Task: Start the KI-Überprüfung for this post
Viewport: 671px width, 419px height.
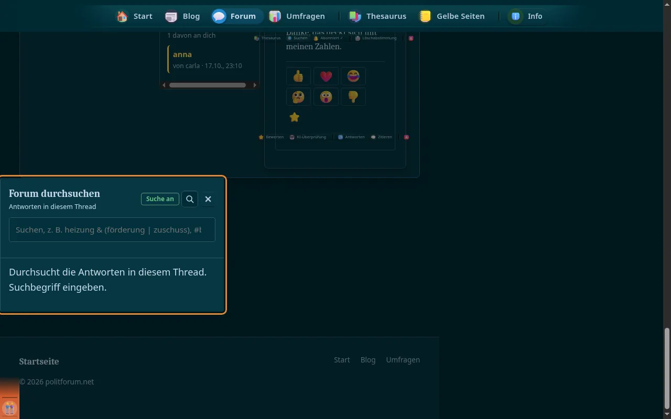Action: pyautogui.click(x=308, y=137)
